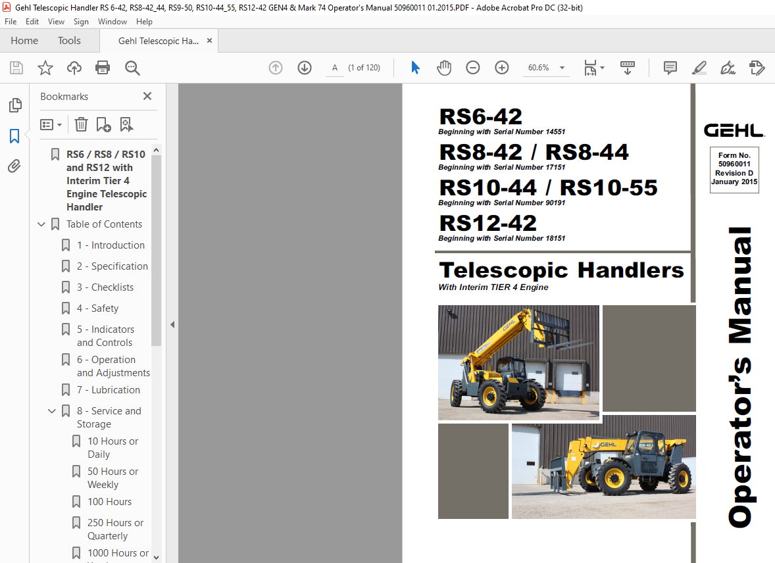Open the File menu
Image resolution: width=775 pixels, height=563 pixels.
pyautogui.click(x=11, y=22)
